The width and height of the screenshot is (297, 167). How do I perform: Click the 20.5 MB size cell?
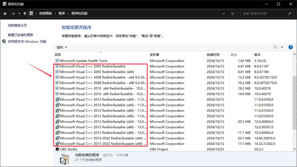[x=244, y=121]
